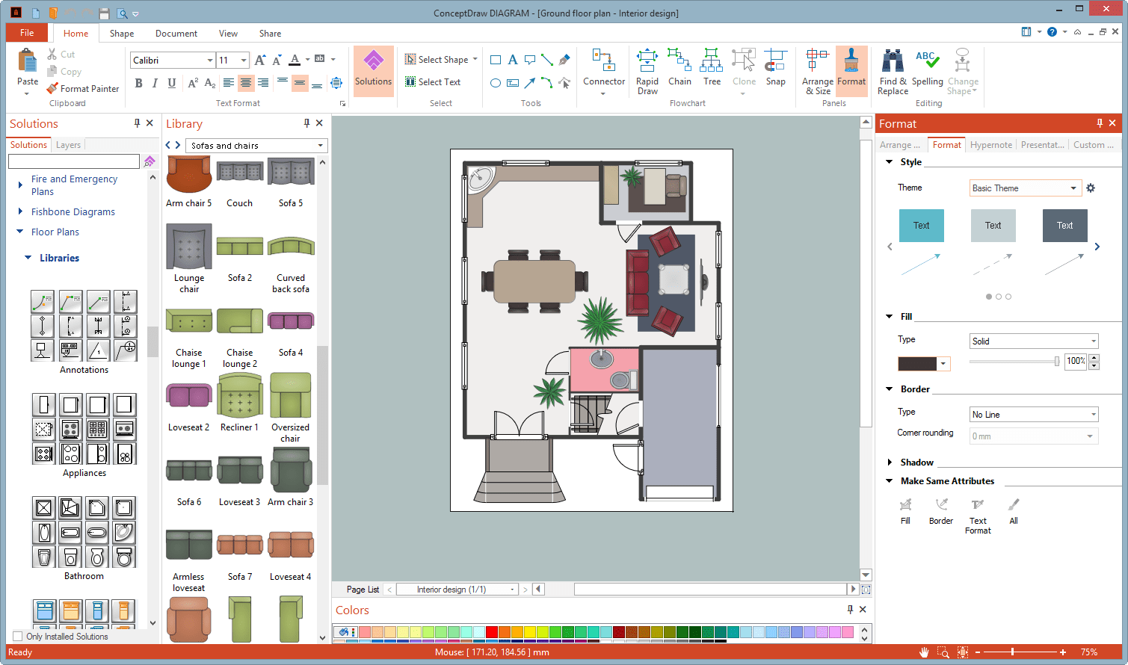This screenshot has height=665, width=1128.
Task: Select the Pan hand tool in status bar
Action: [x=925, y=652]
